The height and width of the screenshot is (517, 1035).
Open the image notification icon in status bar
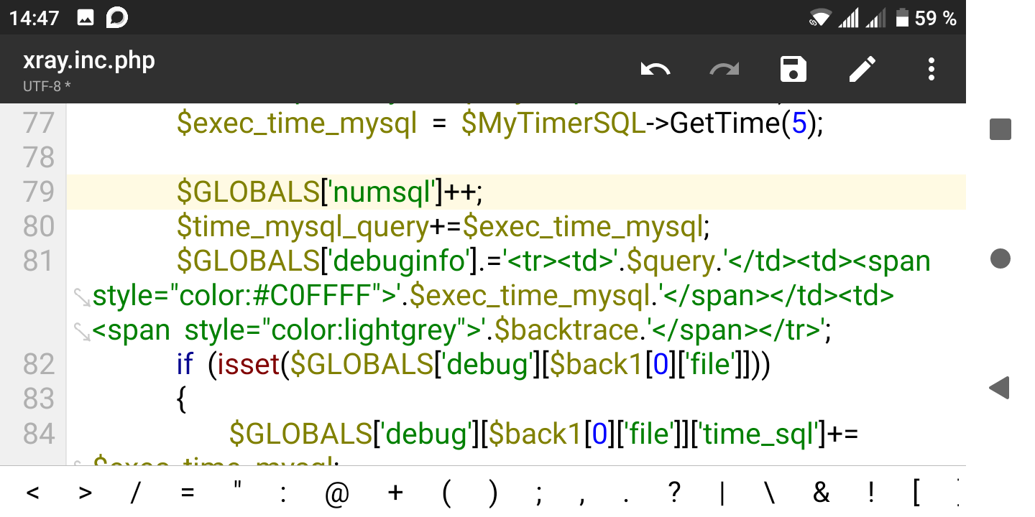pos(86,18)
